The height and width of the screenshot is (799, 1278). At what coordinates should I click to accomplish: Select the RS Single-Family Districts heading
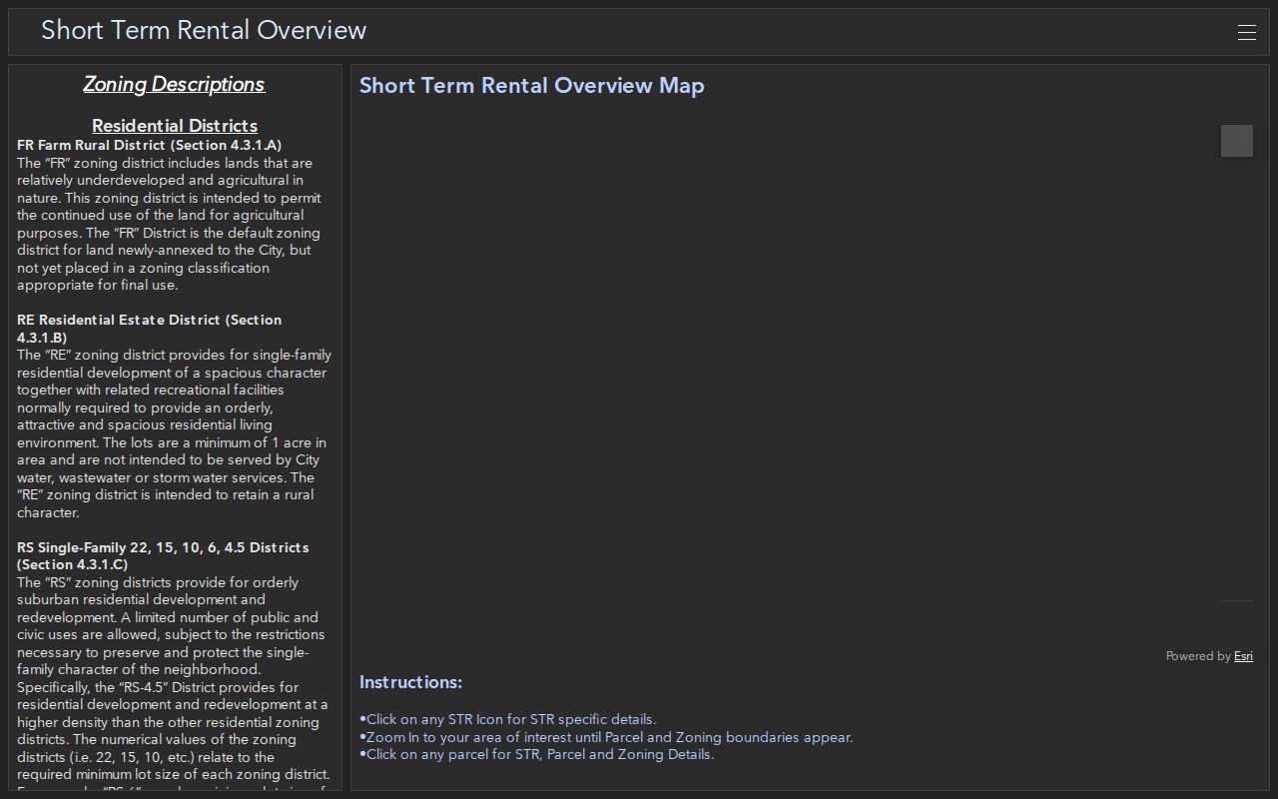pyautogui.click(x=163, y=555)
